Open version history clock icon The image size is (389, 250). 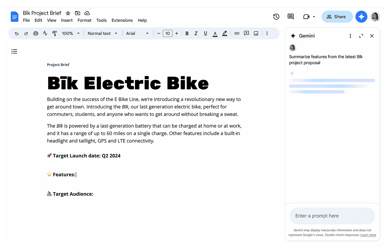point(276,17)
